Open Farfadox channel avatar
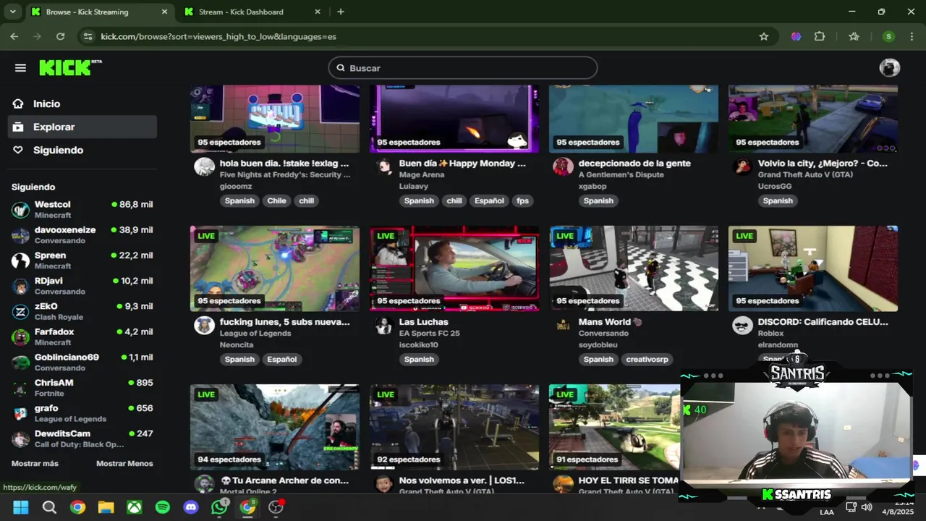Screen dimensions: 926x521 click(21, 336)
